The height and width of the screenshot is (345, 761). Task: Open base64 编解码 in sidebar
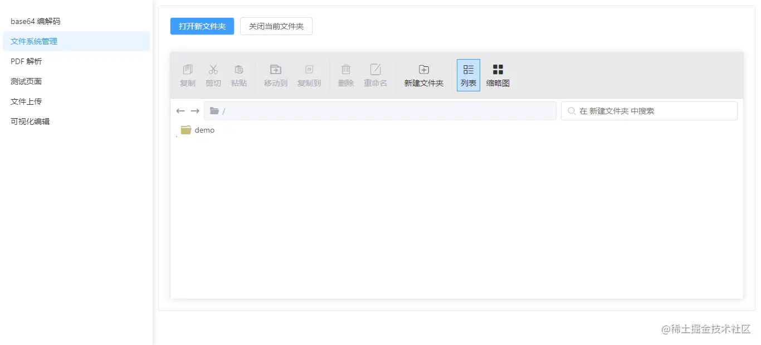(x=76, y=21)
